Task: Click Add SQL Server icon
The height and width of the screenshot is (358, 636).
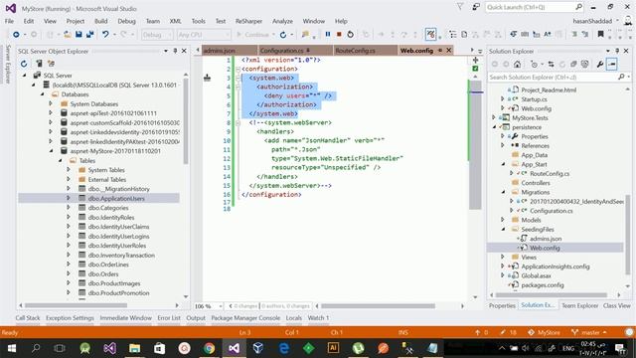Action: click(39, 64)
